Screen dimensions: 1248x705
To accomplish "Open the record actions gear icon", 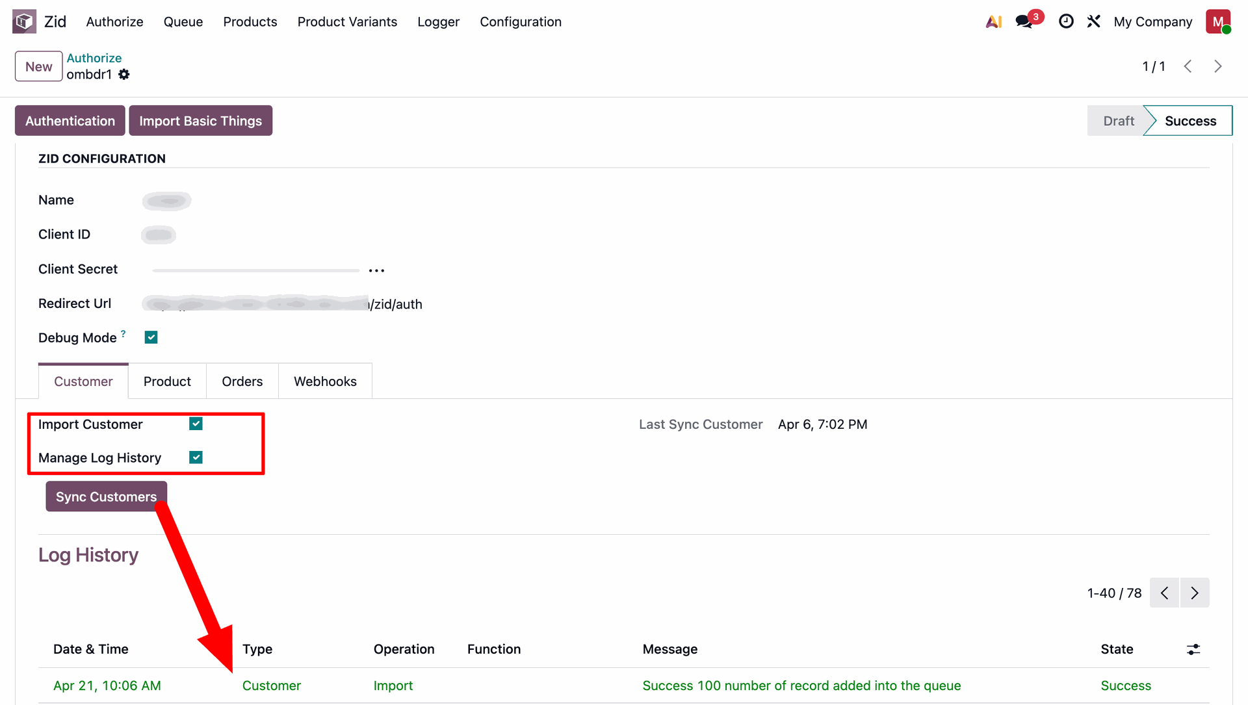I will click(x=124, y=75).
